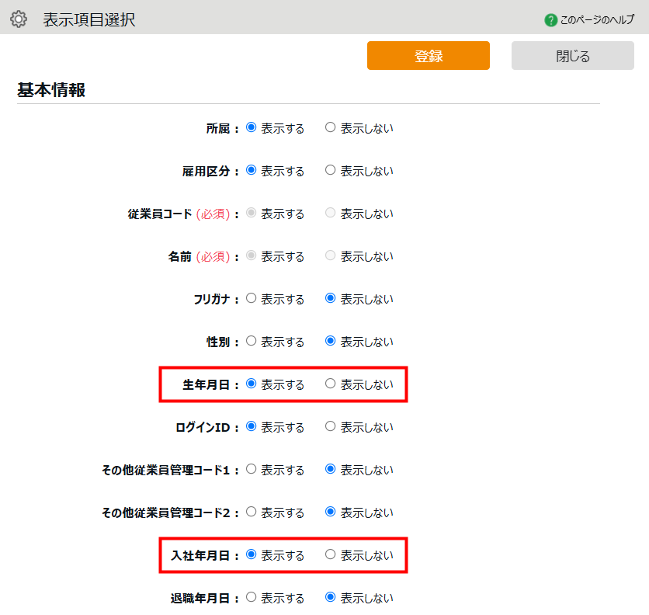Select 表示する for ログインID
Screen dimensions: 649x615
coord(252,426)
